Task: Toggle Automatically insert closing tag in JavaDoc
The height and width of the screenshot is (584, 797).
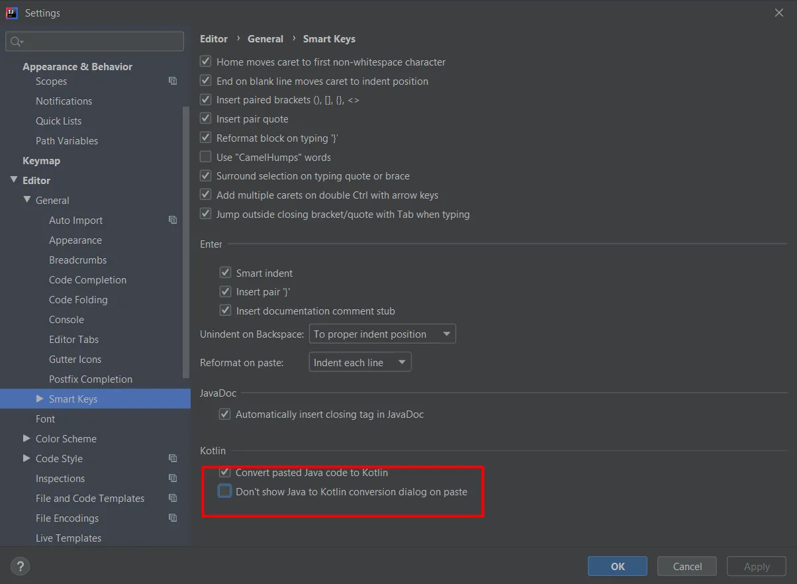Action: [x=225, y=414]
